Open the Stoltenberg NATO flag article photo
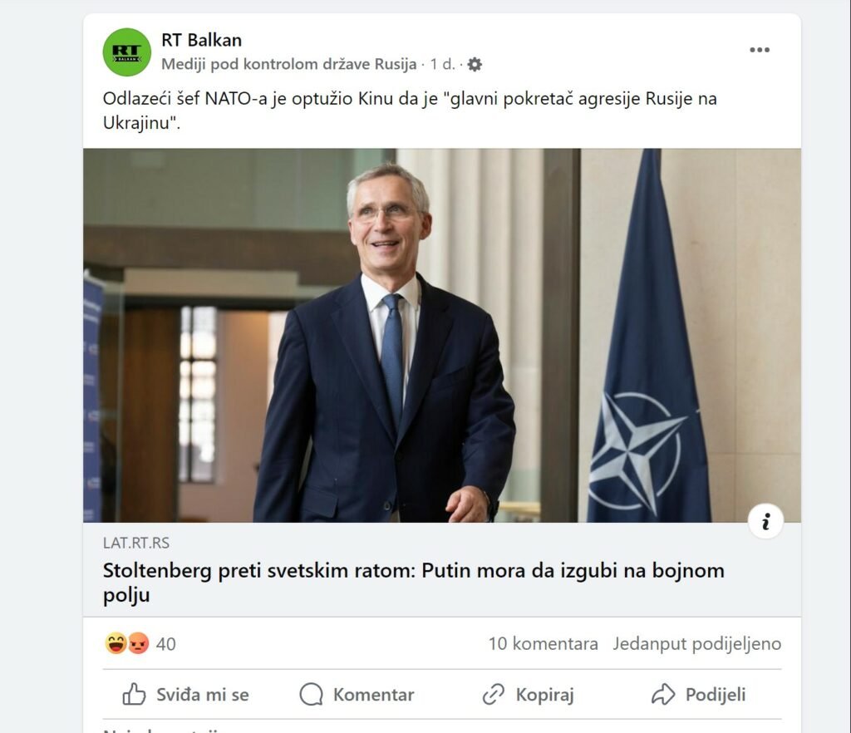Viewport: 851px width, 733px height. pyautogui.click(x=442, y=335)
